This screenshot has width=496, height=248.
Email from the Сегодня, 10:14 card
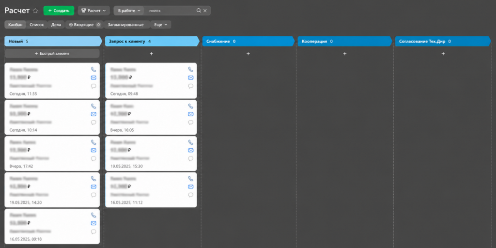click(93, 114)
